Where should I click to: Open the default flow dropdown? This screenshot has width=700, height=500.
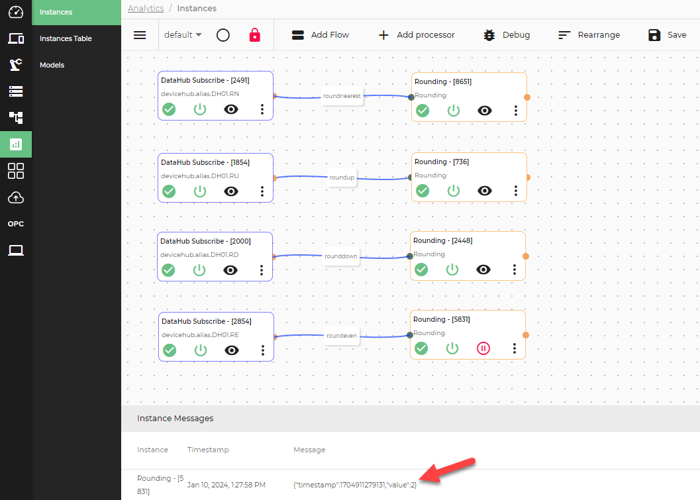183,34
